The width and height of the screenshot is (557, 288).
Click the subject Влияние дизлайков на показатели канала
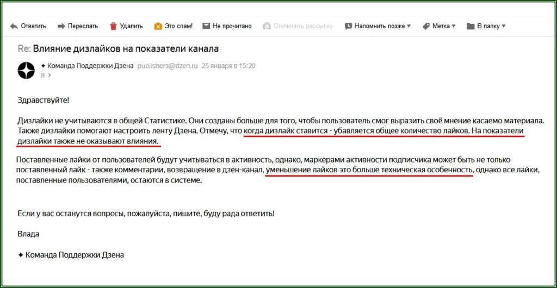click(x=126, y=48)
